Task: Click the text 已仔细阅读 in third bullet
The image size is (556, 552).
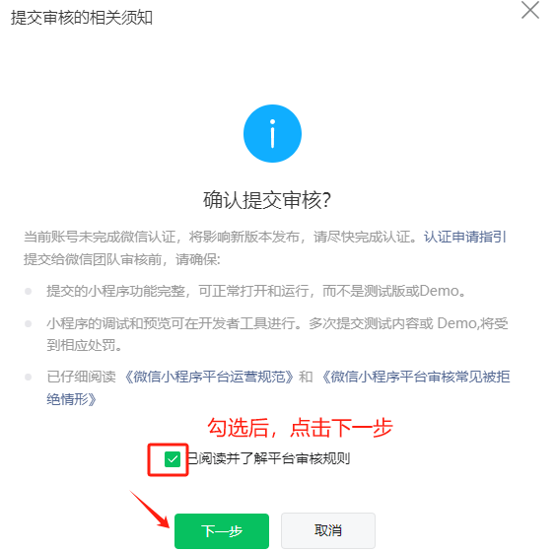Action: [x=81, y=377]
